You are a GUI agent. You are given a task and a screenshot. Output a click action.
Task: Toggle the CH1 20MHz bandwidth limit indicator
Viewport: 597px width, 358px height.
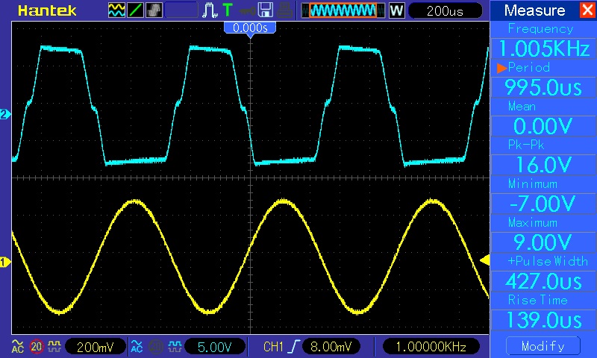[34, 346]
